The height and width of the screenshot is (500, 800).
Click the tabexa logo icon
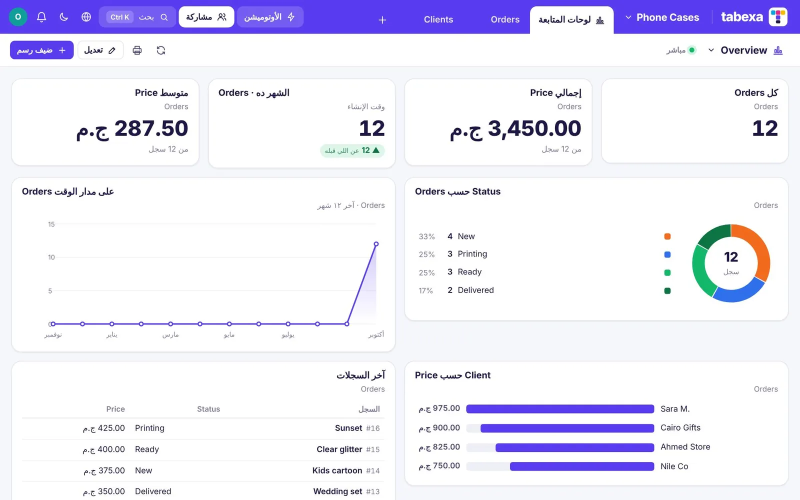(778, 17)
